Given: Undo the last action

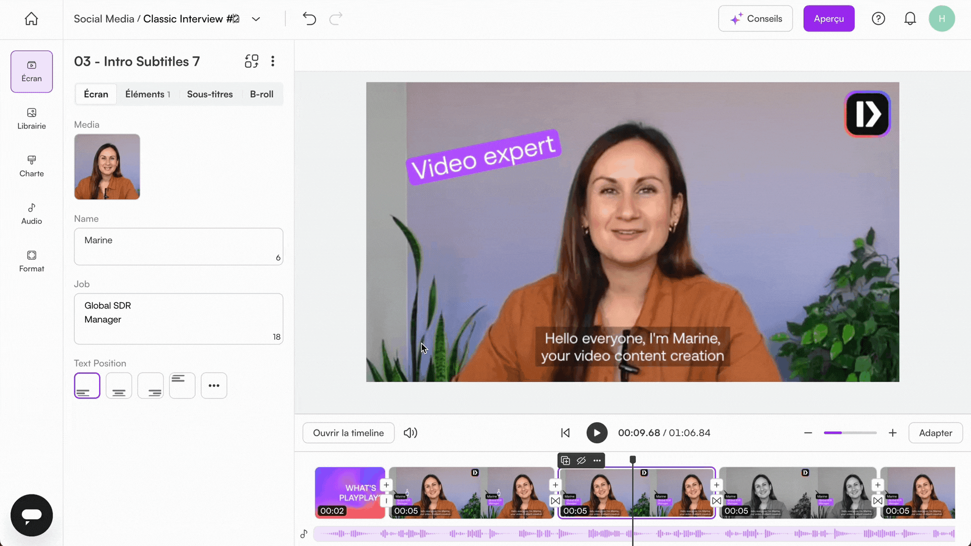Looking at the screenshot, I should tap(309, 19).
